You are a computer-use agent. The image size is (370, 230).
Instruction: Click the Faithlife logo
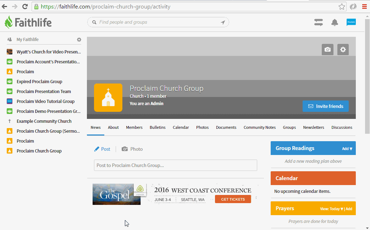pos(28,22)
